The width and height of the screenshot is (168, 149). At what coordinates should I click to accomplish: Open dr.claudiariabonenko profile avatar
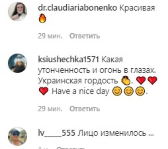coord(18,11)
